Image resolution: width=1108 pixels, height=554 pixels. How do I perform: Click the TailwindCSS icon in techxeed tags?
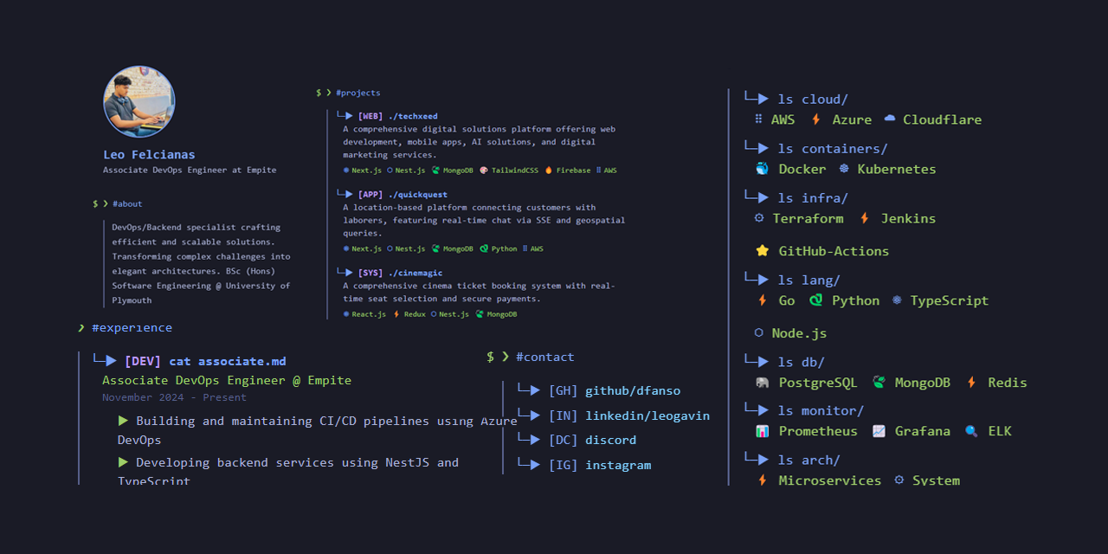[x=483, y=171]
